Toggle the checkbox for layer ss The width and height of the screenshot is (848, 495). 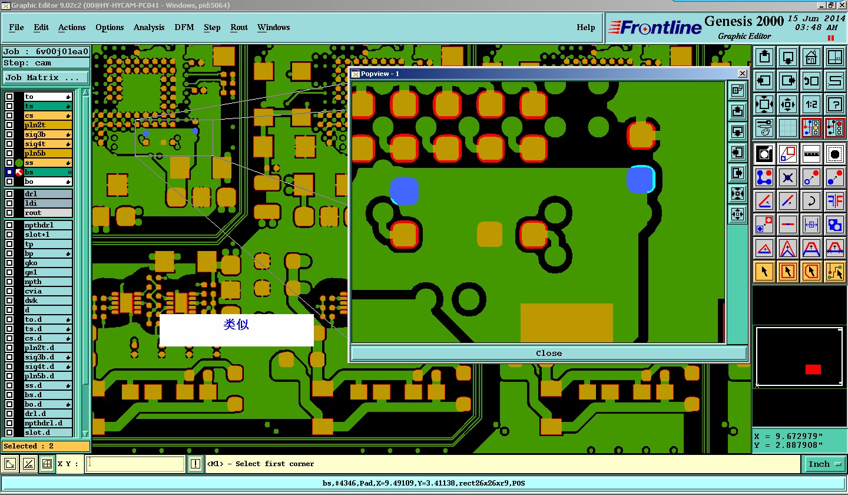9,163
